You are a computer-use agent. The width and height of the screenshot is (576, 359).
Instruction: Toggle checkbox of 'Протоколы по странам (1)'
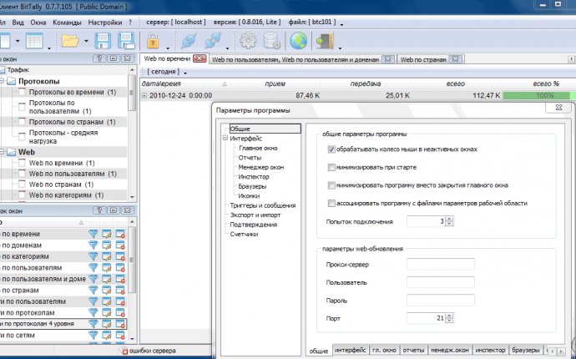(22, 122)
